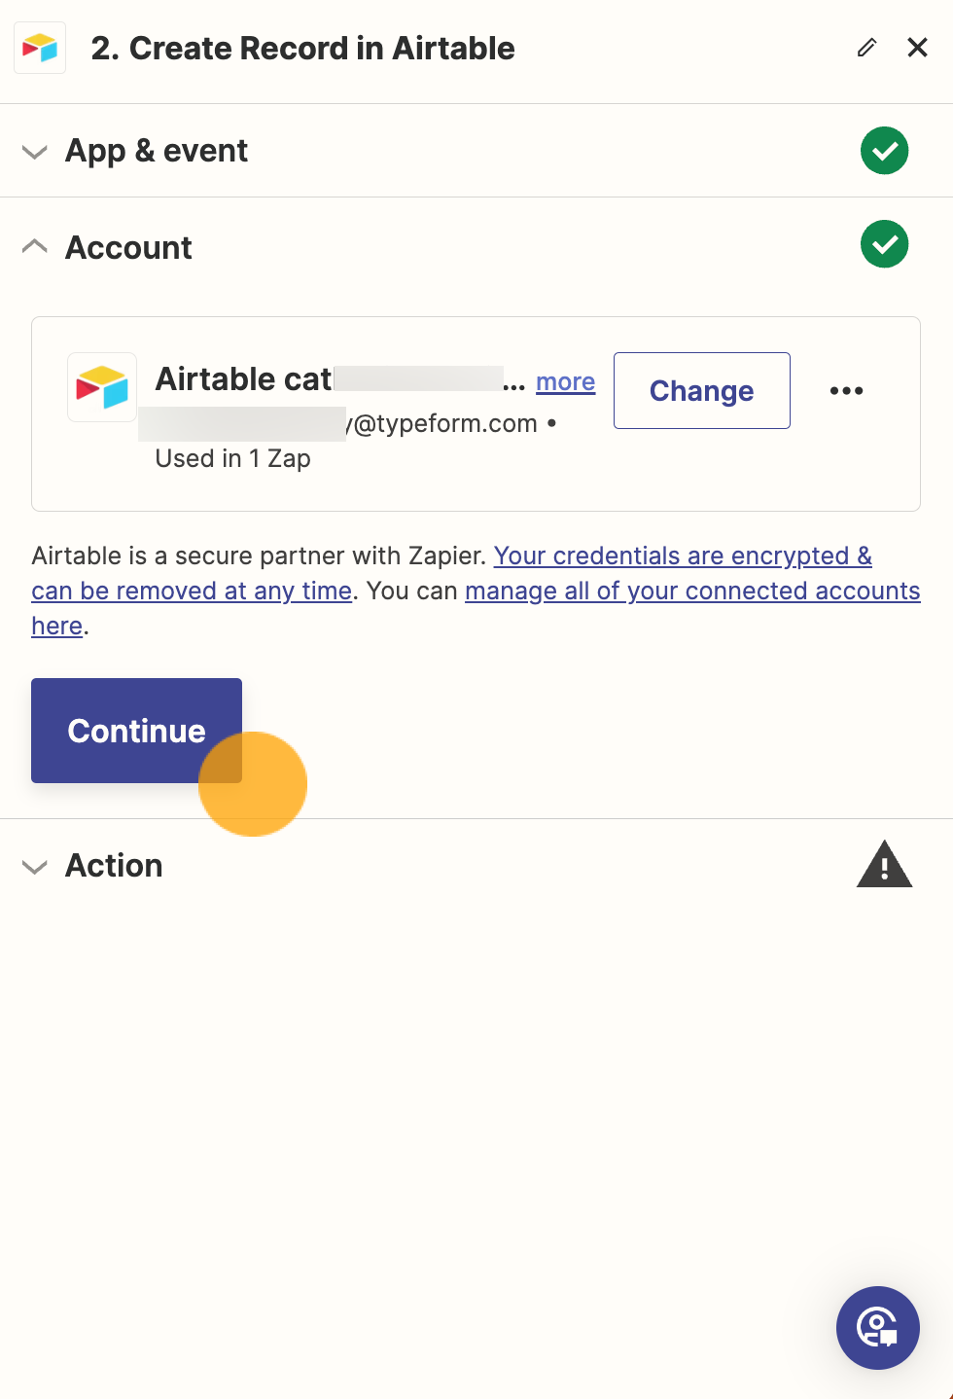Expand the App & event chevron
Screen dimensions: 953x1399
tap(35, 152)
